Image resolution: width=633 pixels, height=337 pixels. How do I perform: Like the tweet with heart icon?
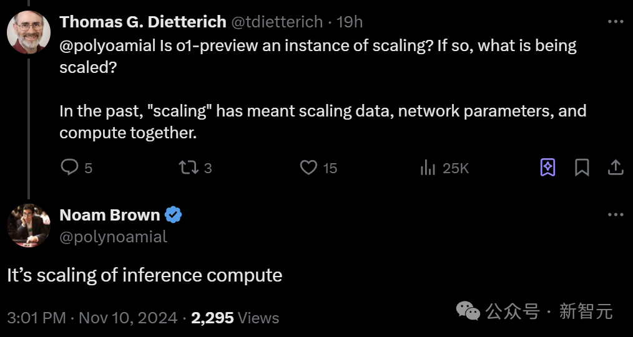click(308, 167)
